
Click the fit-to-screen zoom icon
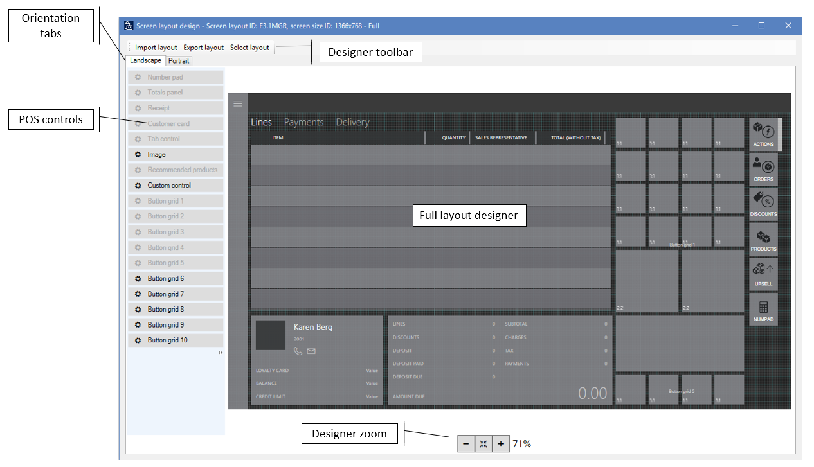tap(484, 443)
